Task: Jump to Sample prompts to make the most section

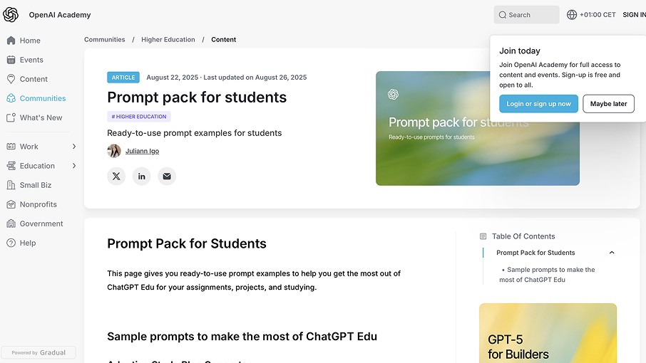Action: pos(547,275)
